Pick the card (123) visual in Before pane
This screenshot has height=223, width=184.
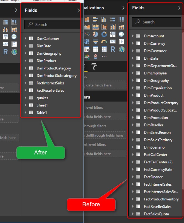pos(112,42)
